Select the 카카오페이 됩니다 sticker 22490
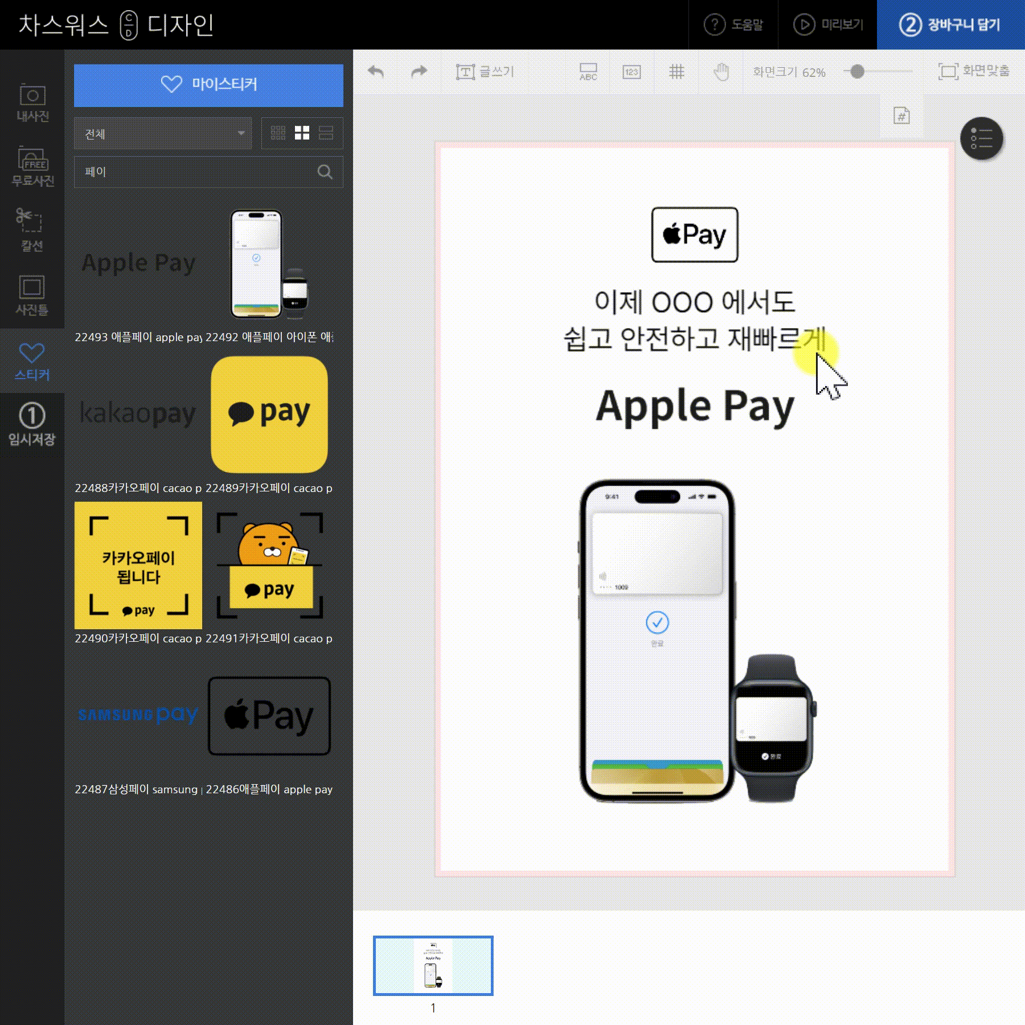The image size is (1025, 1025). coord(138,565)
